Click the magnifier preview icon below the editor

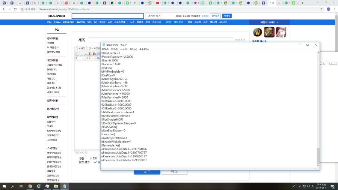click(x=85, y=152)
